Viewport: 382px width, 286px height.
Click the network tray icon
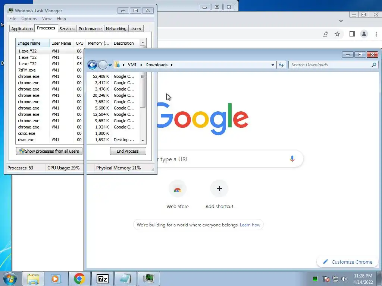click(335, 279)
